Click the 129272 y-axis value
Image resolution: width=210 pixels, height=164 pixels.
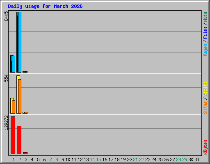coord(6,123)
